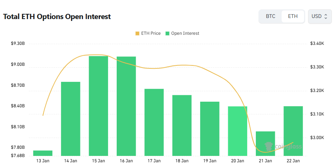Click the 19 Jan open interest bar

210,129
